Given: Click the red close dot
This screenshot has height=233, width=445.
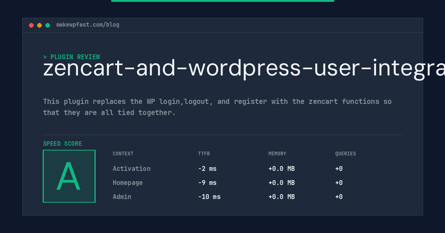Looking at the screenshot, I should (x=31, y=25).
